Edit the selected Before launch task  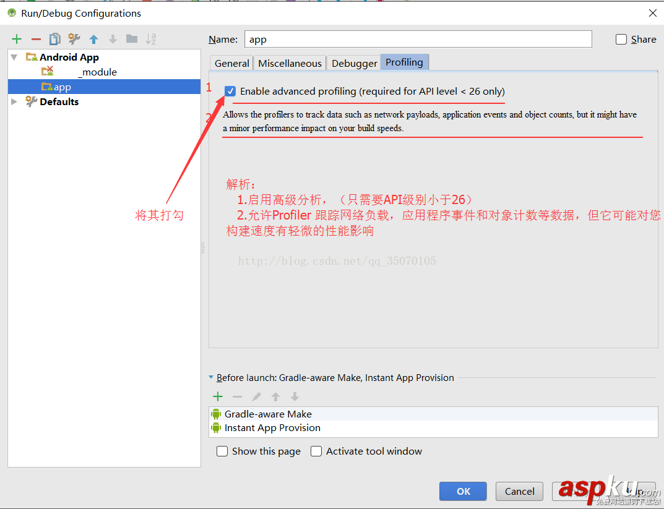tap(256, 396)
